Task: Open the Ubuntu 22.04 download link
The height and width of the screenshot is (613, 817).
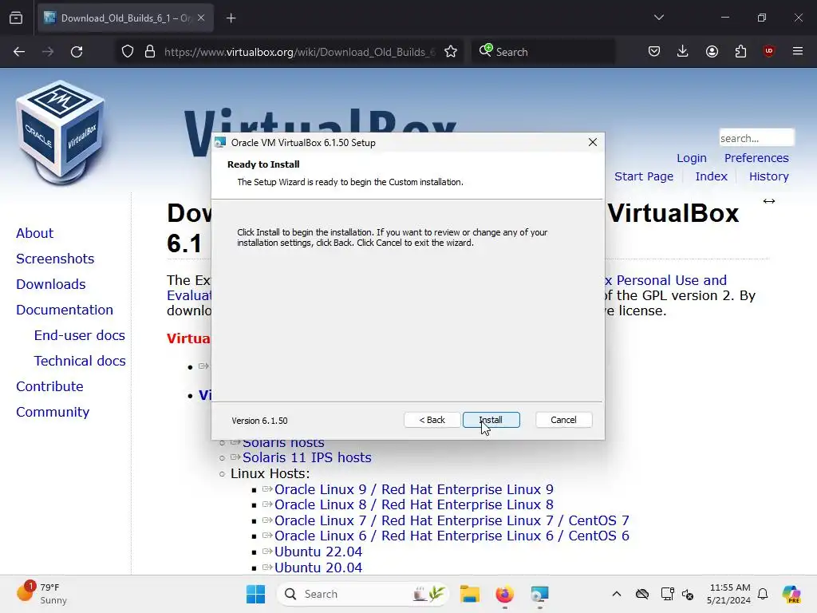Action: pos(318,552)
